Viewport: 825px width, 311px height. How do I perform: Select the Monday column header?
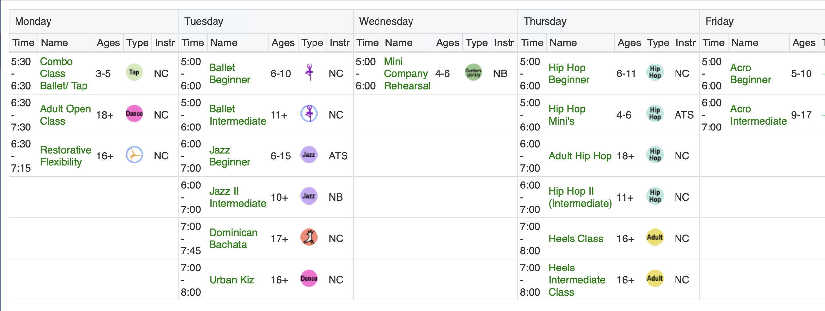click(x=94, y=21)
